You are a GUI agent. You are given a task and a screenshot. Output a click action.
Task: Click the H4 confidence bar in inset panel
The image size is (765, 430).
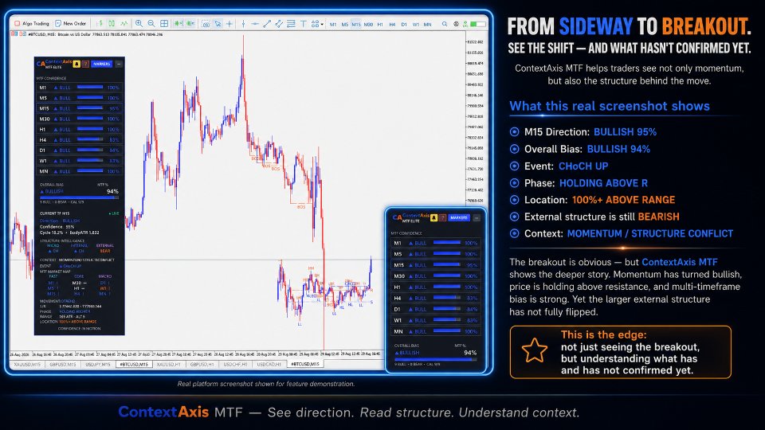click(447, 297)
